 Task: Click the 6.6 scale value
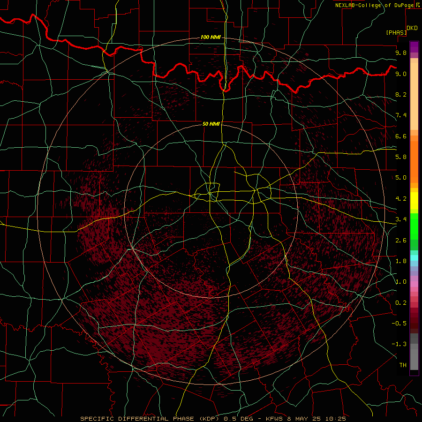tap(401, 136)
